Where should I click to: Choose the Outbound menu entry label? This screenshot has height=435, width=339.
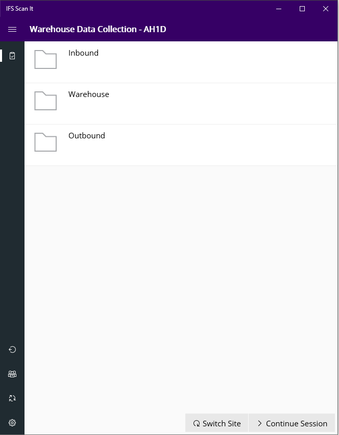tap(87, 136)
